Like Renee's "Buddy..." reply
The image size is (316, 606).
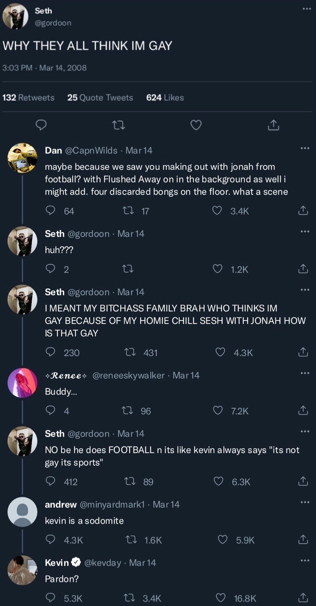click(x=218, y=410)
